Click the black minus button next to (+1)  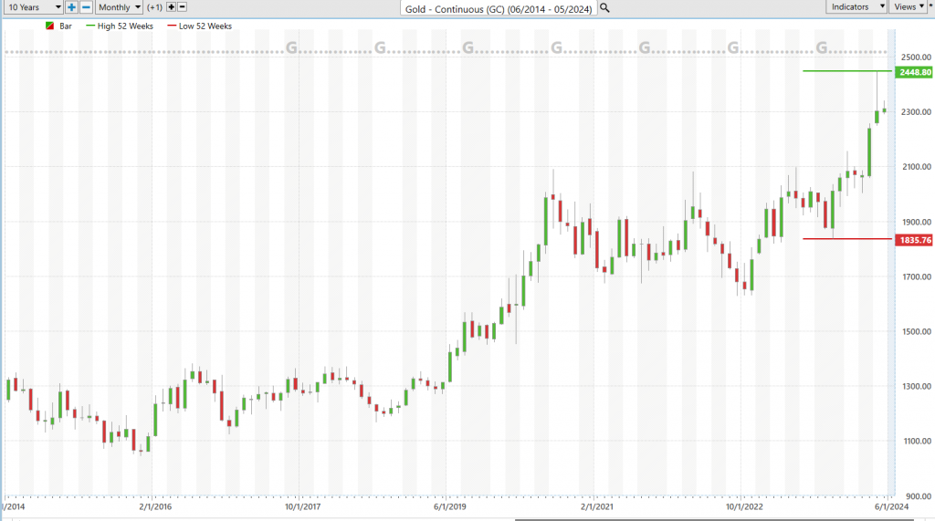pos(183,7)
